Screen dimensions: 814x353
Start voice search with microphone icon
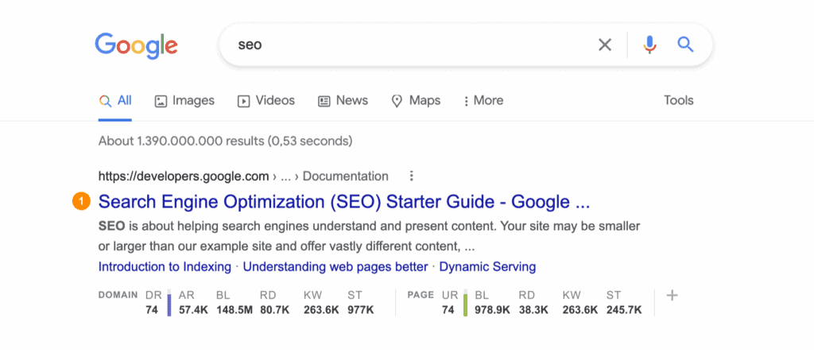point(649,45)
